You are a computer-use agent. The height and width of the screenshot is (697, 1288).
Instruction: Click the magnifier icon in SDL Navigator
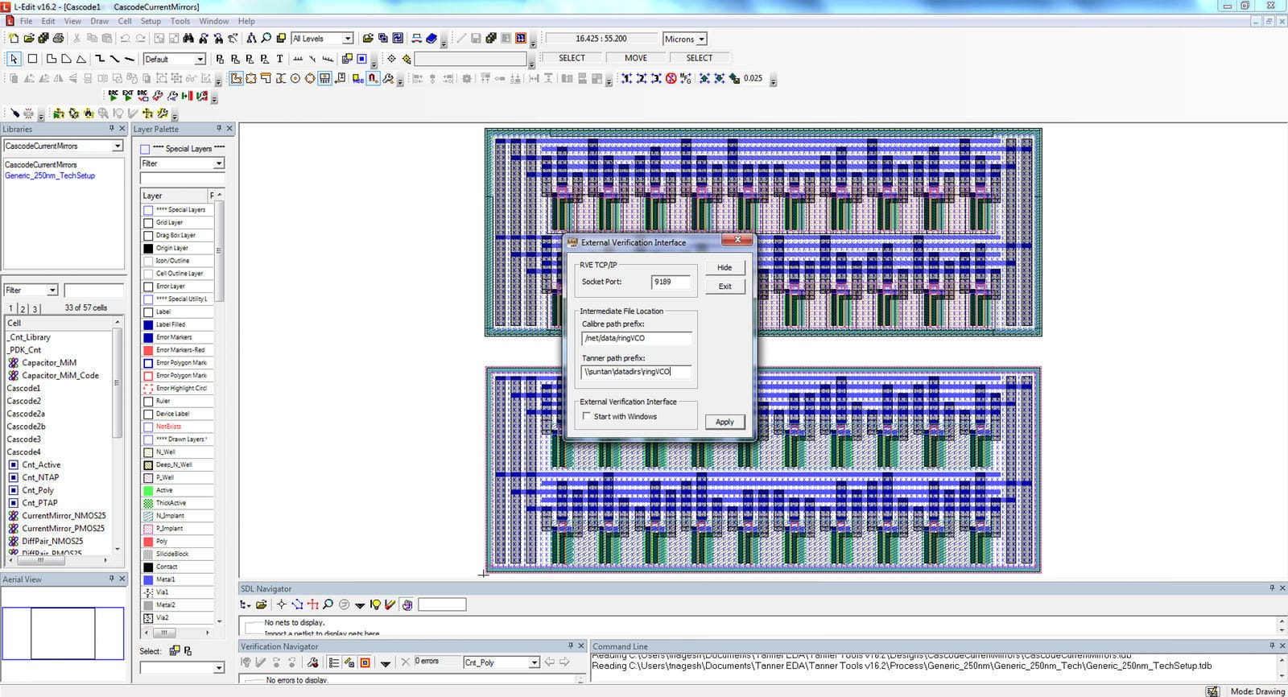pyautogui.click(x=328, y=604)
